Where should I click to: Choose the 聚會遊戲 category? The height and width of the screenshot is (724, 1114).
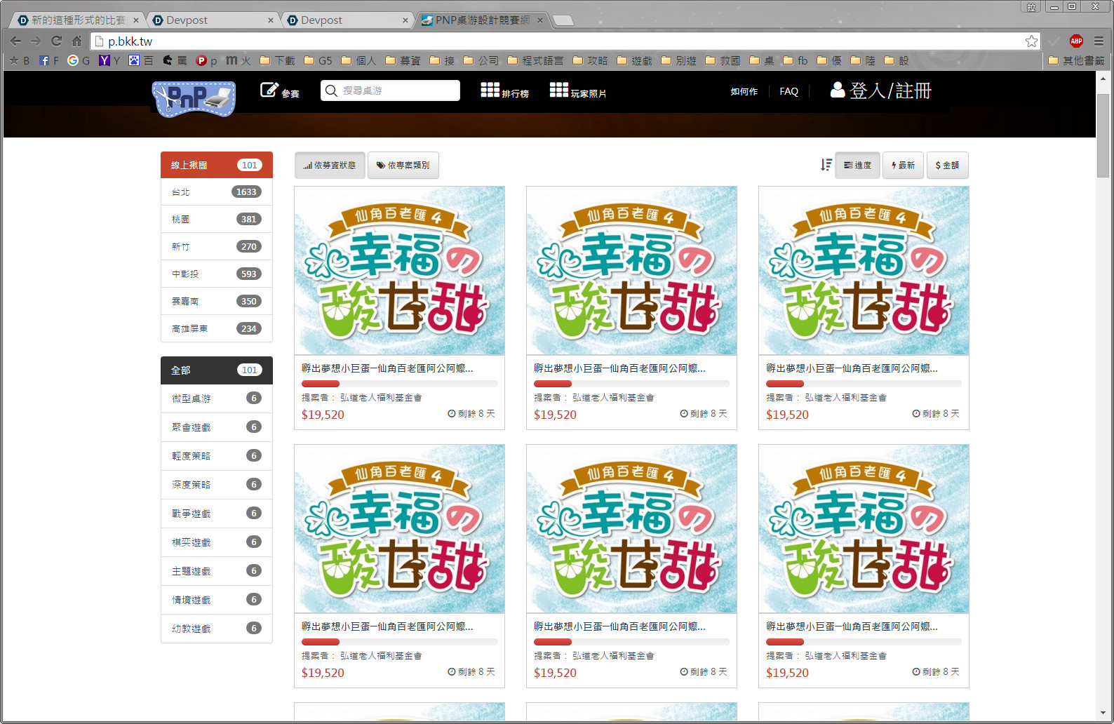tap(217, 427)
